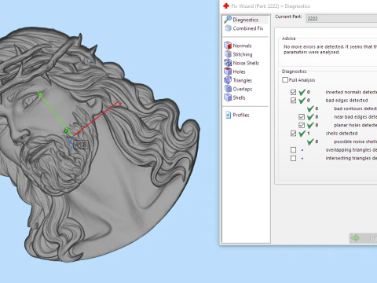The height and width of the screenshot is (283, 377).
Task: Toggle planar holes detected checkbox
Action: click(x=302, y=125)
